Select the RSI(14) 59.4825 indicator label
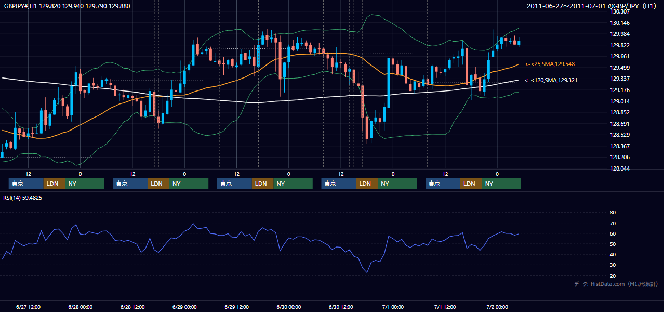The image size is (664, 312). click(x=23, y=198)
